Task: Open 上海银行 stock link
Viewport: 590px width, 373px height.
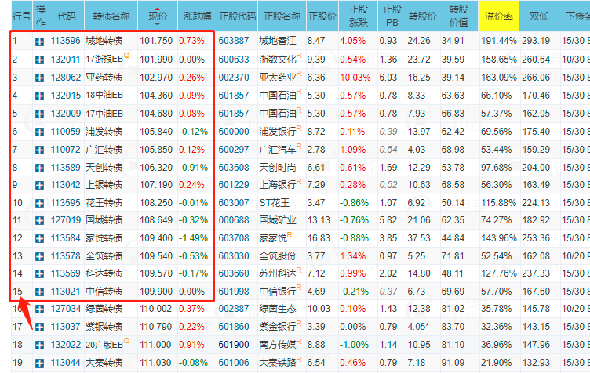Action: coord(278,185)
